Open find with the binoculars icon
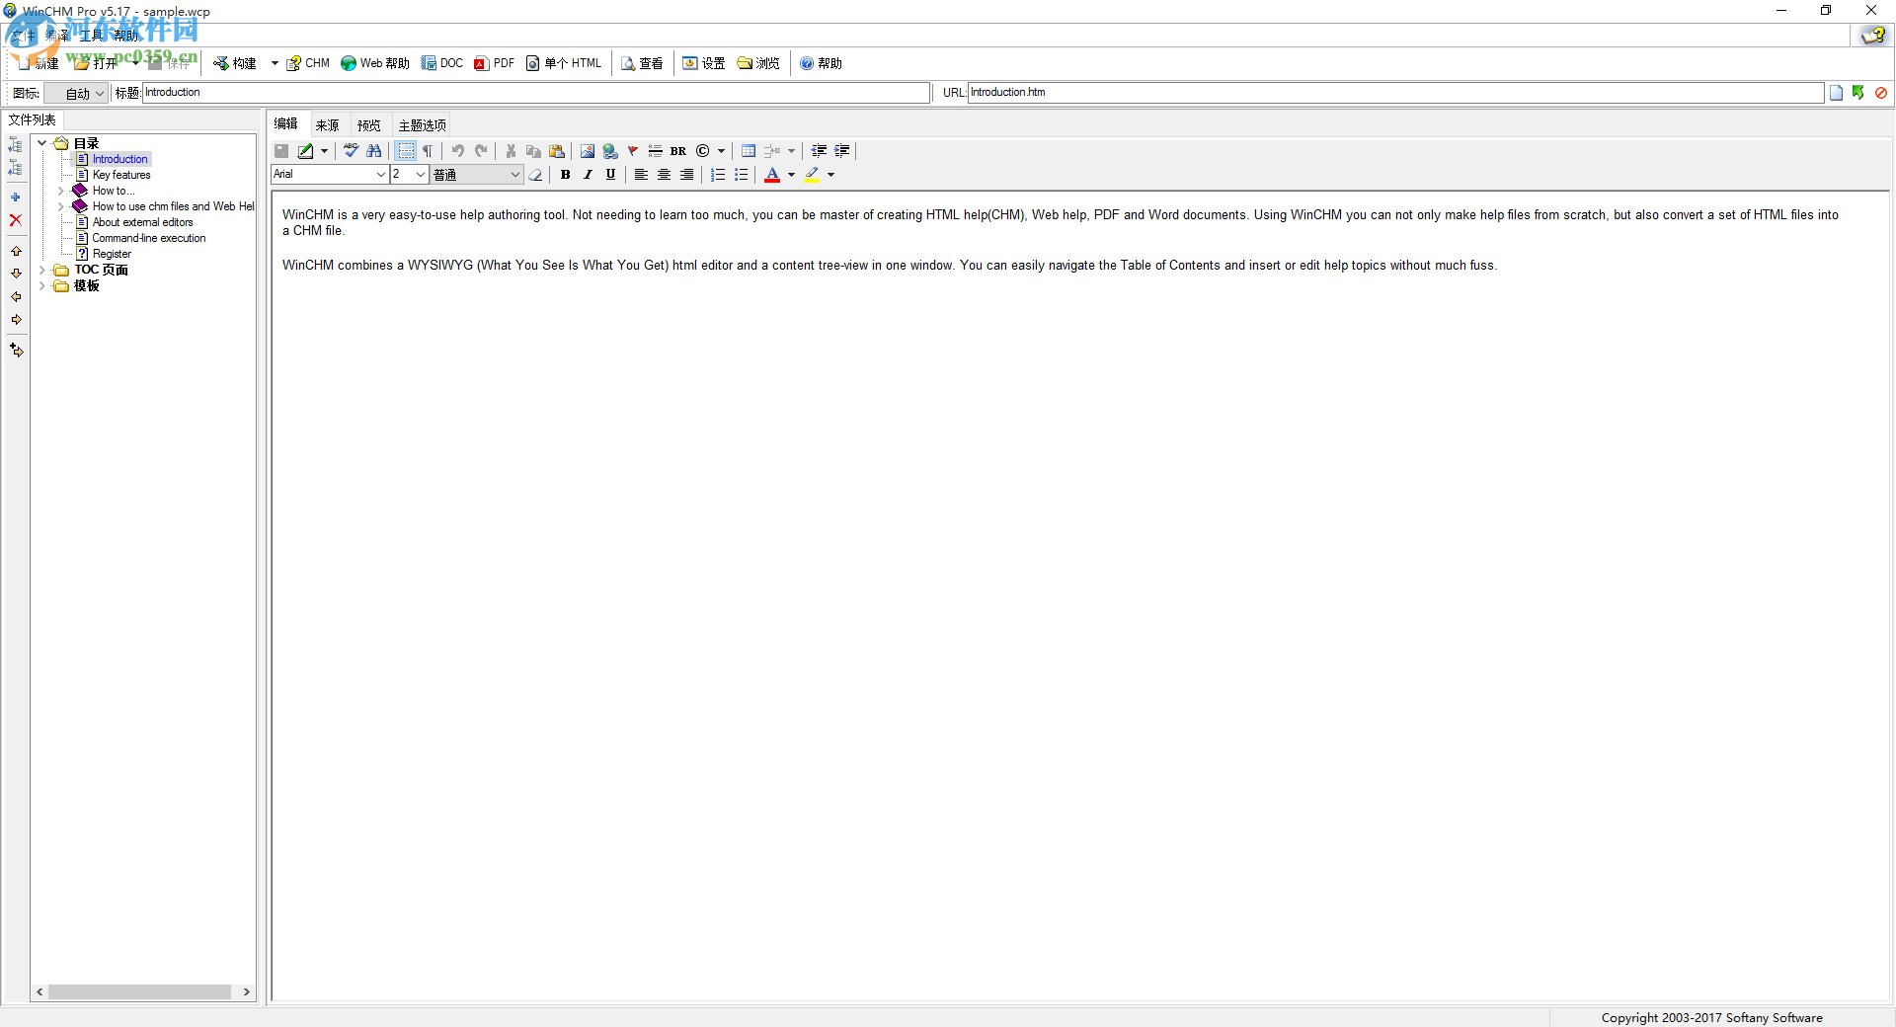 click(373, 151)
